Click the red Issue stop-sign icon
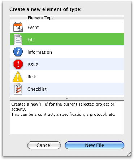134x160 pixels. [18, 64]
